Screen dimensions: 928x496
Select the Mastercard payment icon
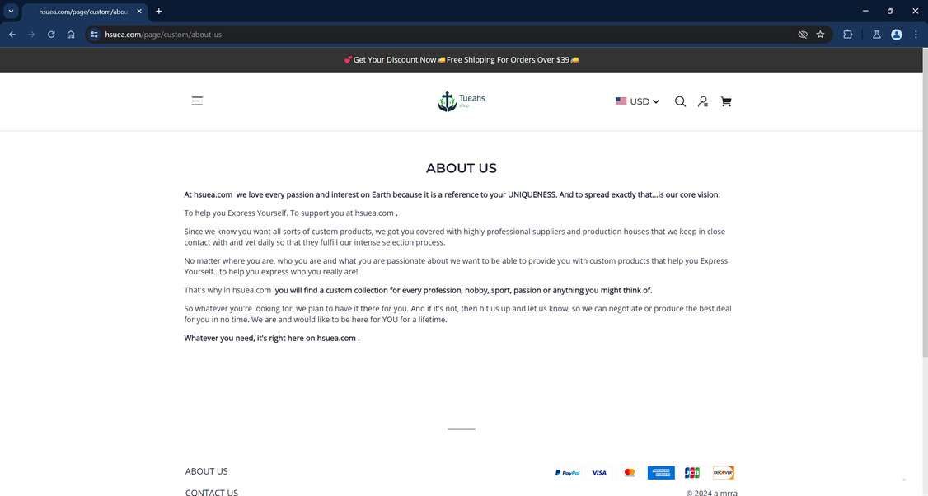click(x=629, y=472)
